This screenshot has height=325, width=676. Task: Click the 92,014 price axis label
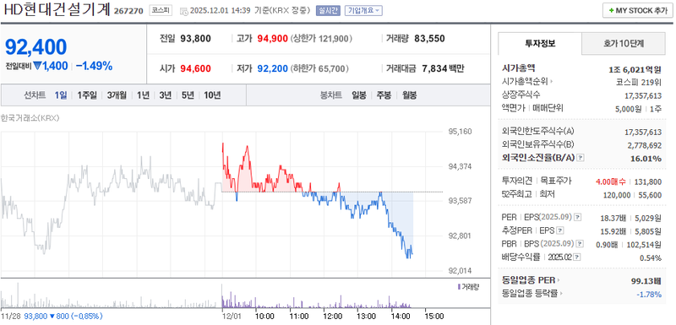point(459,271)
